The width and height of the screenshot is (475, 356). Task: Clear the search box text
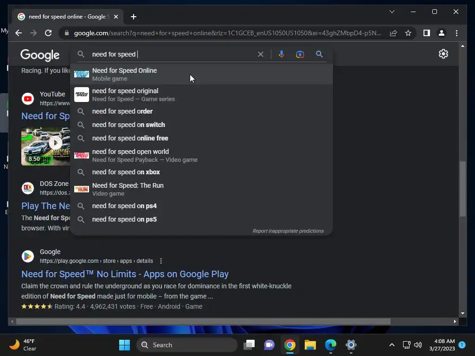[x=261, y=54]
